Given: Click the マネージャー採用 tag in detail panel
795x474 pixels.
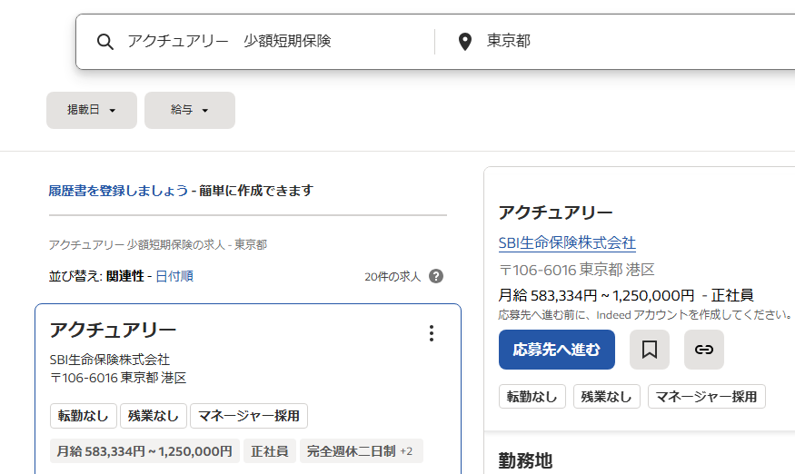Looking at the screenshot, I should tap(706, 397).
